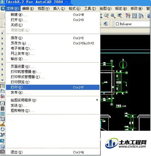Click the Pan Realtime toolbar icon
151x156 pixels.
point(101,16)
